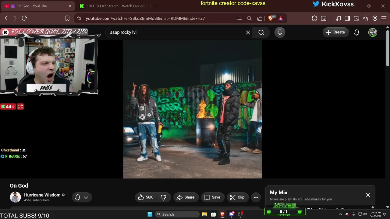Close the On God YouTube tab

(x=70, y=6)
